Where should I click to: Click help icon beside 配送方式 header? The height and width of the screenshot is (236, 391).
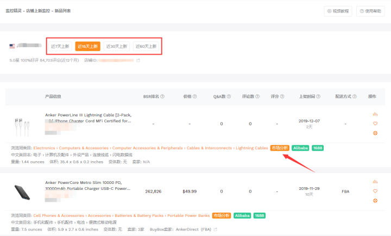(x=354, y=97)
